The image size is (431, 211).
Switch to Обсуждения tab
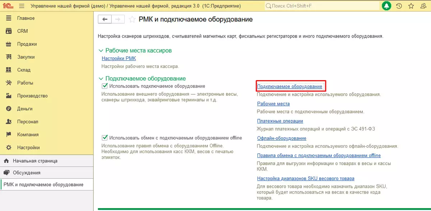pyautogui.click(x=47, y=173)
